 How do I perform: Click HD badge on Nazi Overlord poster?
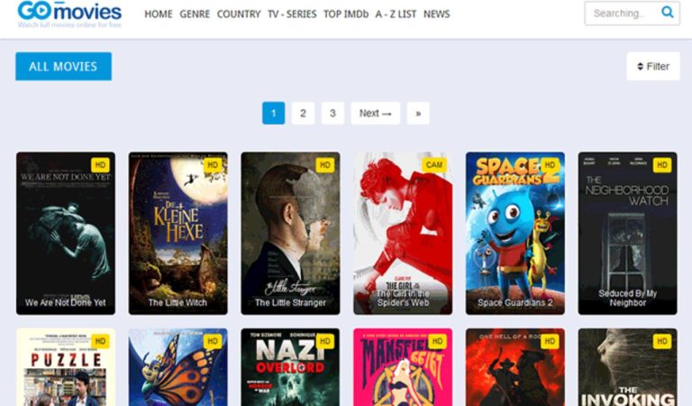(325, 341)
